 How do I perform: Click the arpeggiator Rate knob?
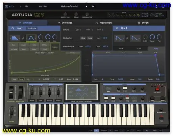(x=121, y=98)
